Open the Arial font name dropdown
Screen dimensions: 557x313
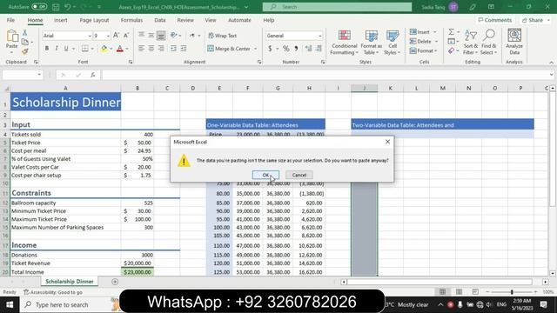90,36
